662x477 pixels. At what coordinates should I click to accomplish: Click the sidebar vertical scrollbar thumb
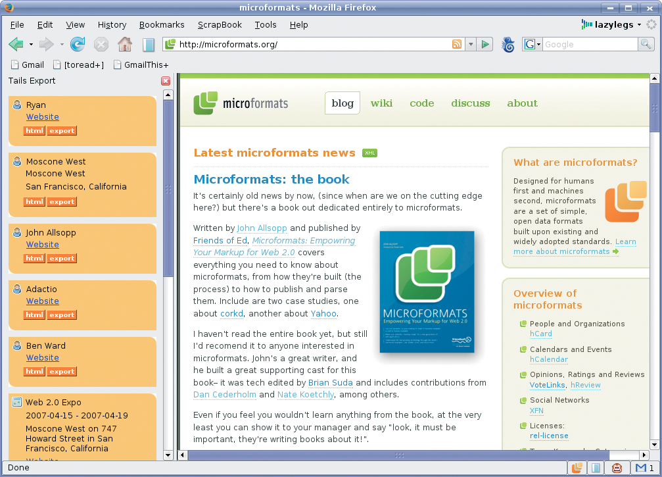(168, 188)
